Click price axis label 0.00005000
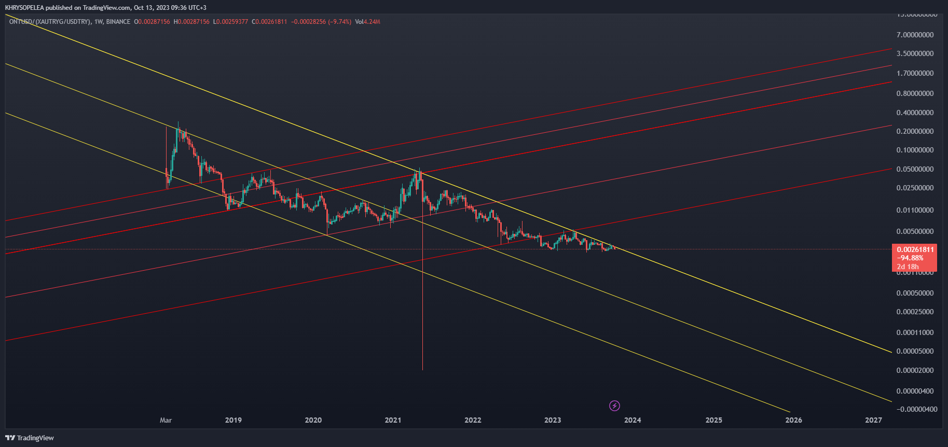 click(915, 351)
